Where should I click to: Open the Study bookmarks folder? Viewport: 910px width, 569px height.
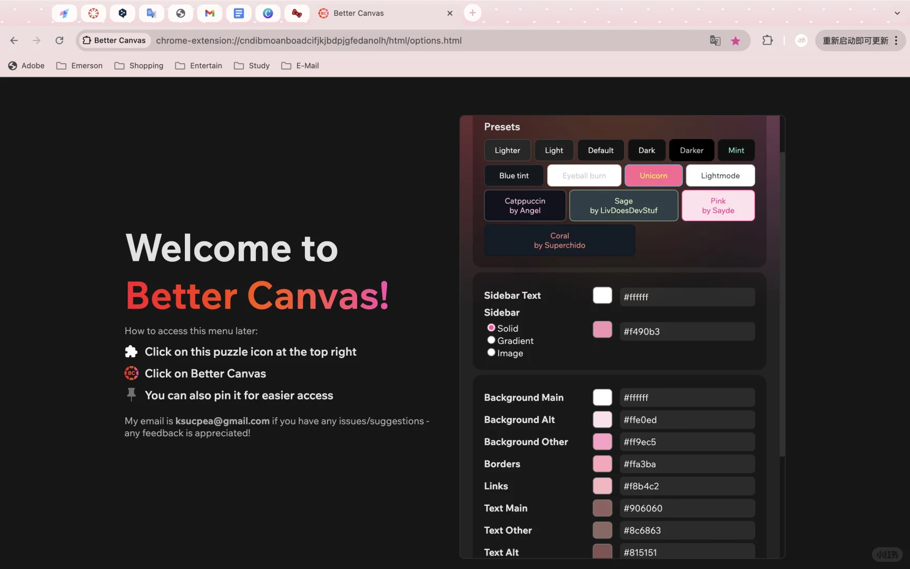tap(252, 66)
